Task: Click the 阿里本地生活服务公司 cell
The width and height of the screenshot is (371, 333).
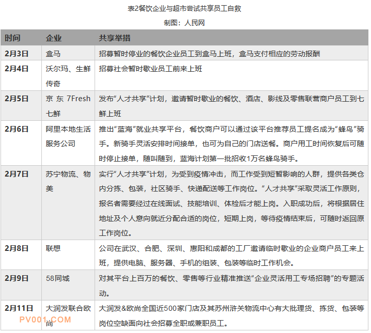Action: 67,136
